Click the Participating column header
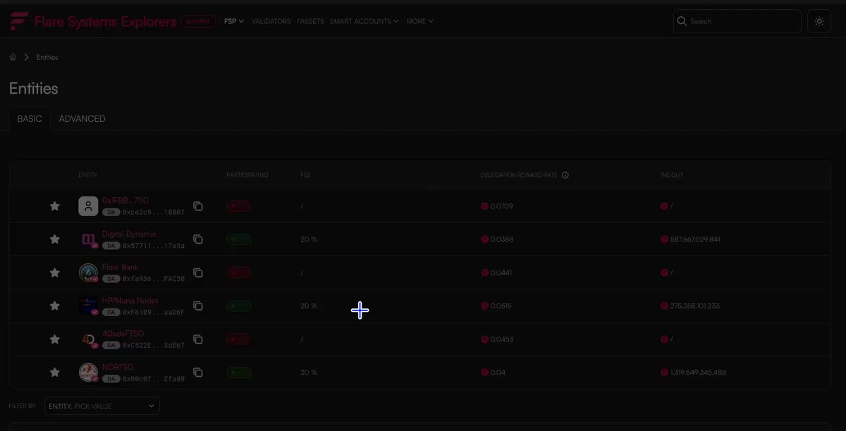The height and width of the screenshot is (431, 846). tap(247, 175)
